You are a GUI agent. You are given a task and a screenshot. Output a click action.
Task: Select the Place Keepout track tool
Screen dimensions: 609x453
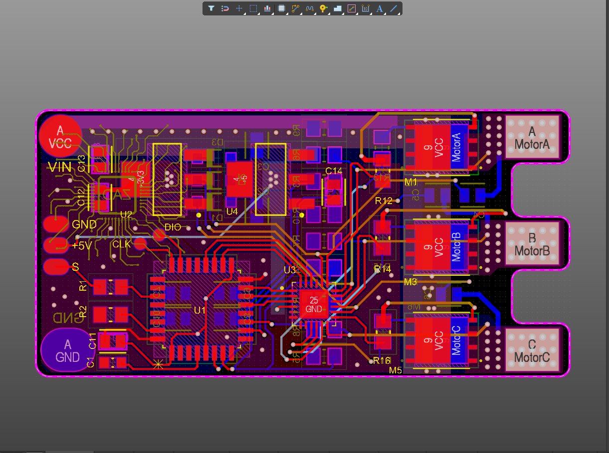click(352, 8)
